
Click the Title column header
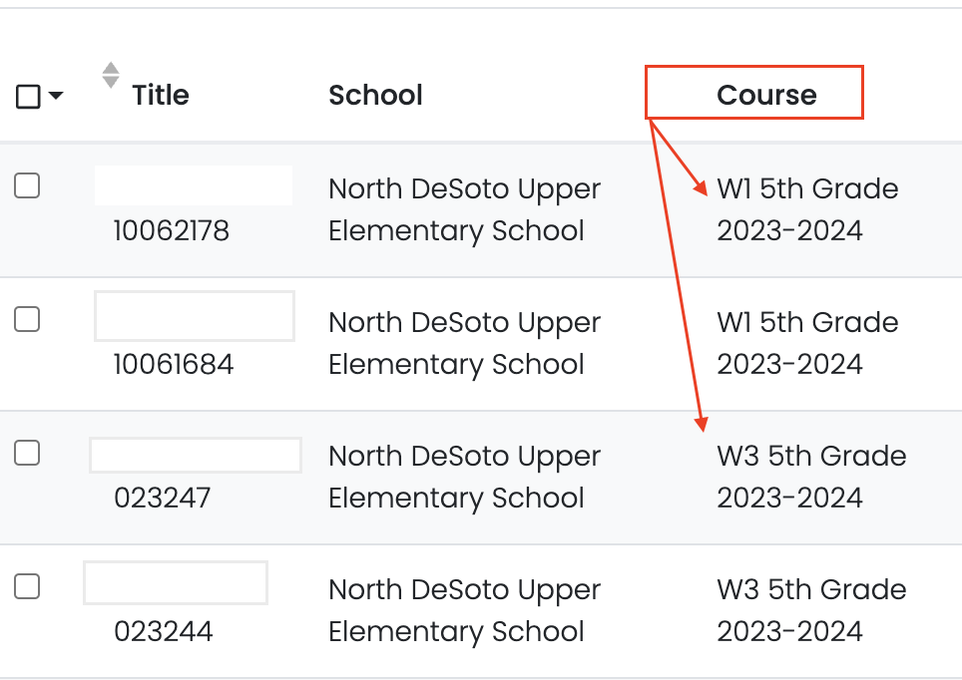(x=161, y=95)
